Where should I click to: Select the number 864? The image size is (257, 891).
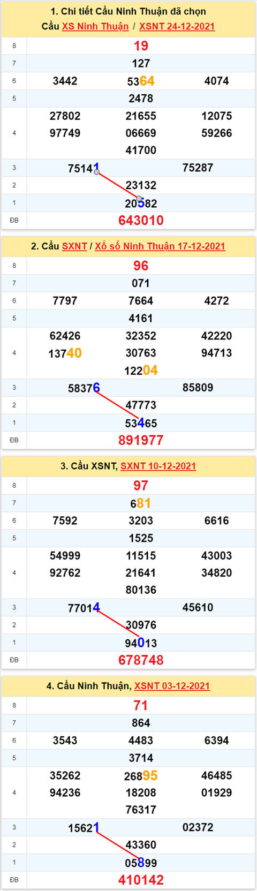click(141, 723)
